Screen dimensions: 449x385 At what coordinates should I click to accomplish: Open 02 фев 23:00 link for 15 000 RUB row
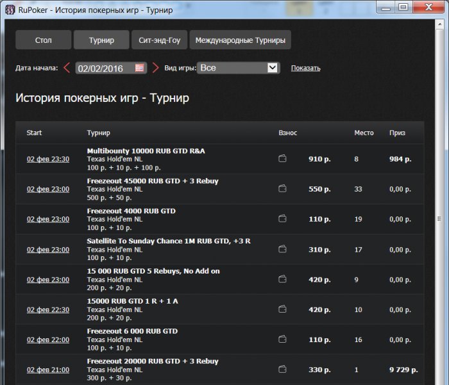coord(48,279)
